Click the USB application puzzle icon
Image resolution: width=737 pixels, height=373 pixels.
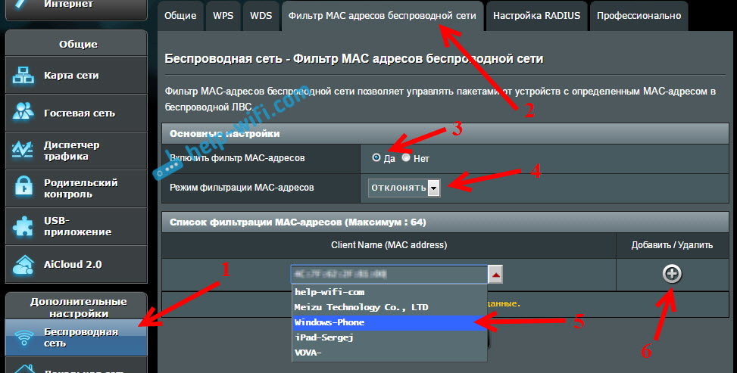[23, 226]
